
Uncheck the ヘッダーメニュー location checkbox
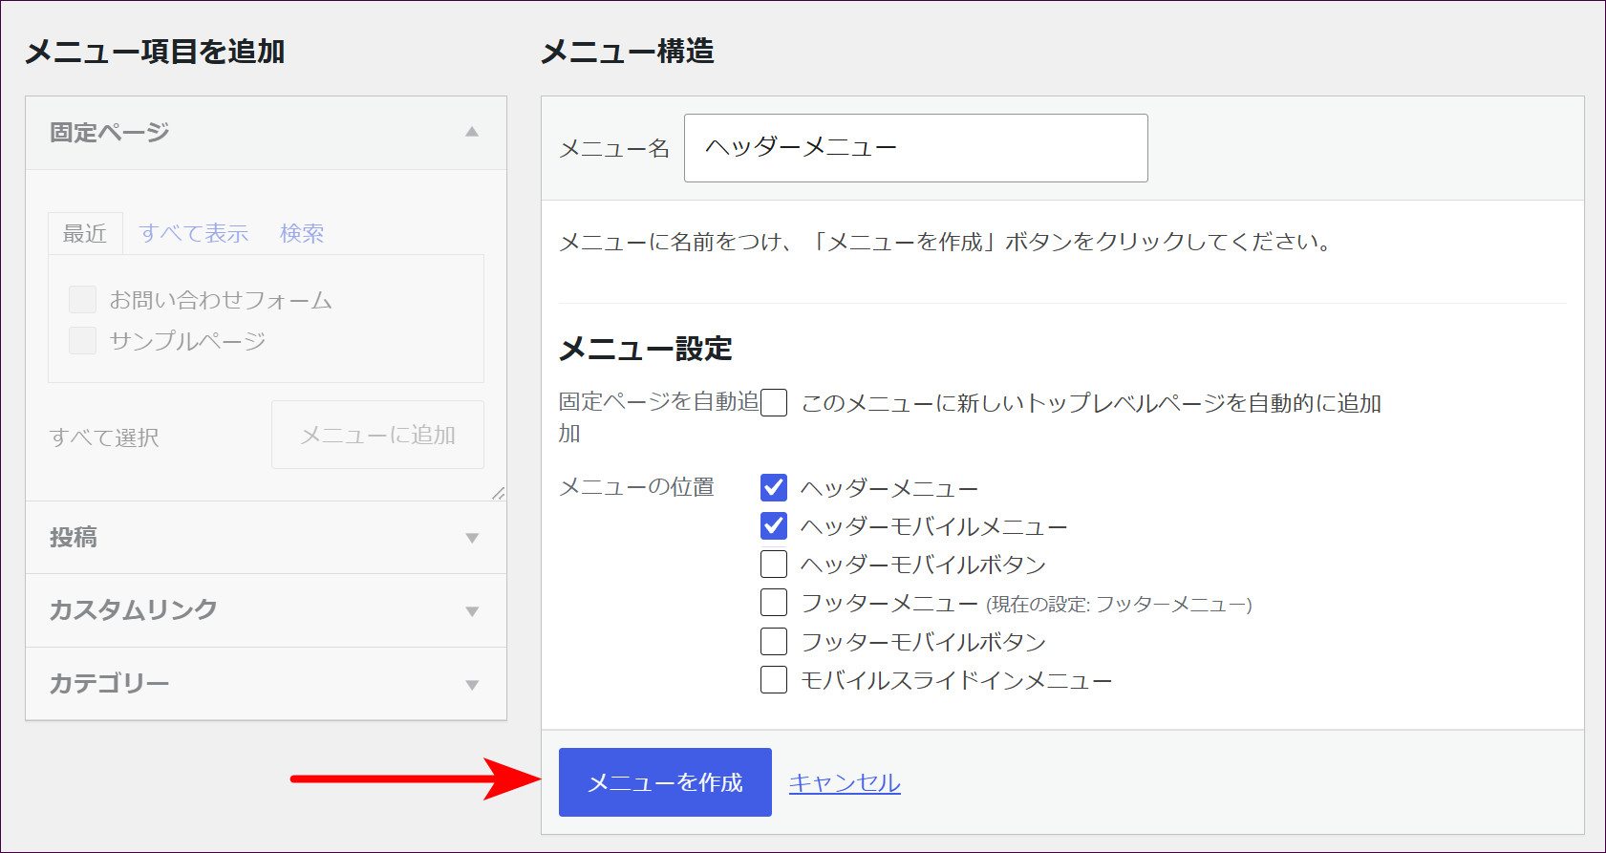[774, 488]
